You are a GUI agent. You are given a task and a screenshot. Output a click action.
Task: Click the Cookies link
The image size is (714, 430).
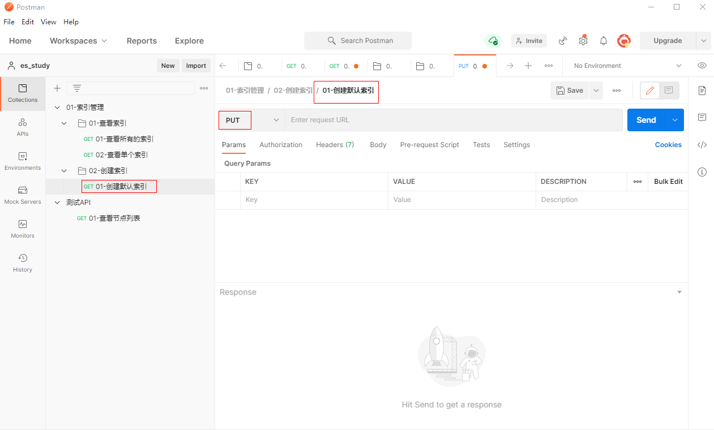click(x=668, y=145)
